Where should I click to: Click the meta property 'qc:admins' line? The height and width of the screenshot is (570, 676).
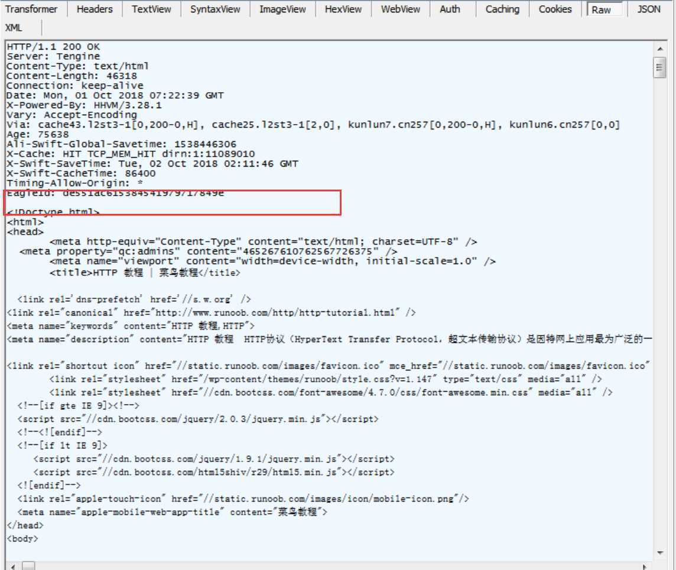click(x=208, y=251)
